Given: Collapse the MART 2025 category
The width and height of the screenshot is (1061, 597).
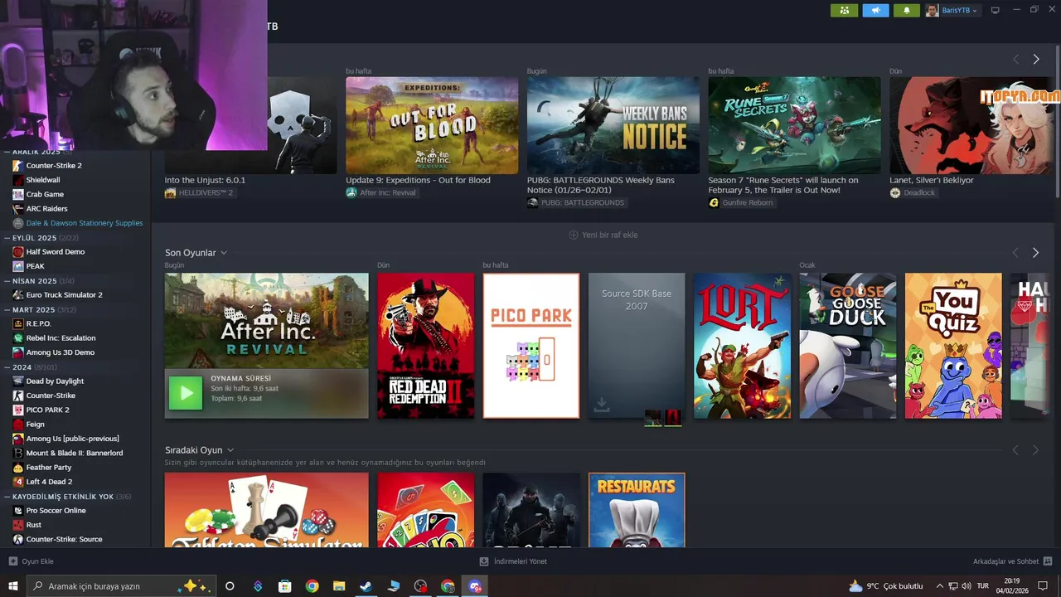Looking at the screenshot, I should tap(7, 310).
